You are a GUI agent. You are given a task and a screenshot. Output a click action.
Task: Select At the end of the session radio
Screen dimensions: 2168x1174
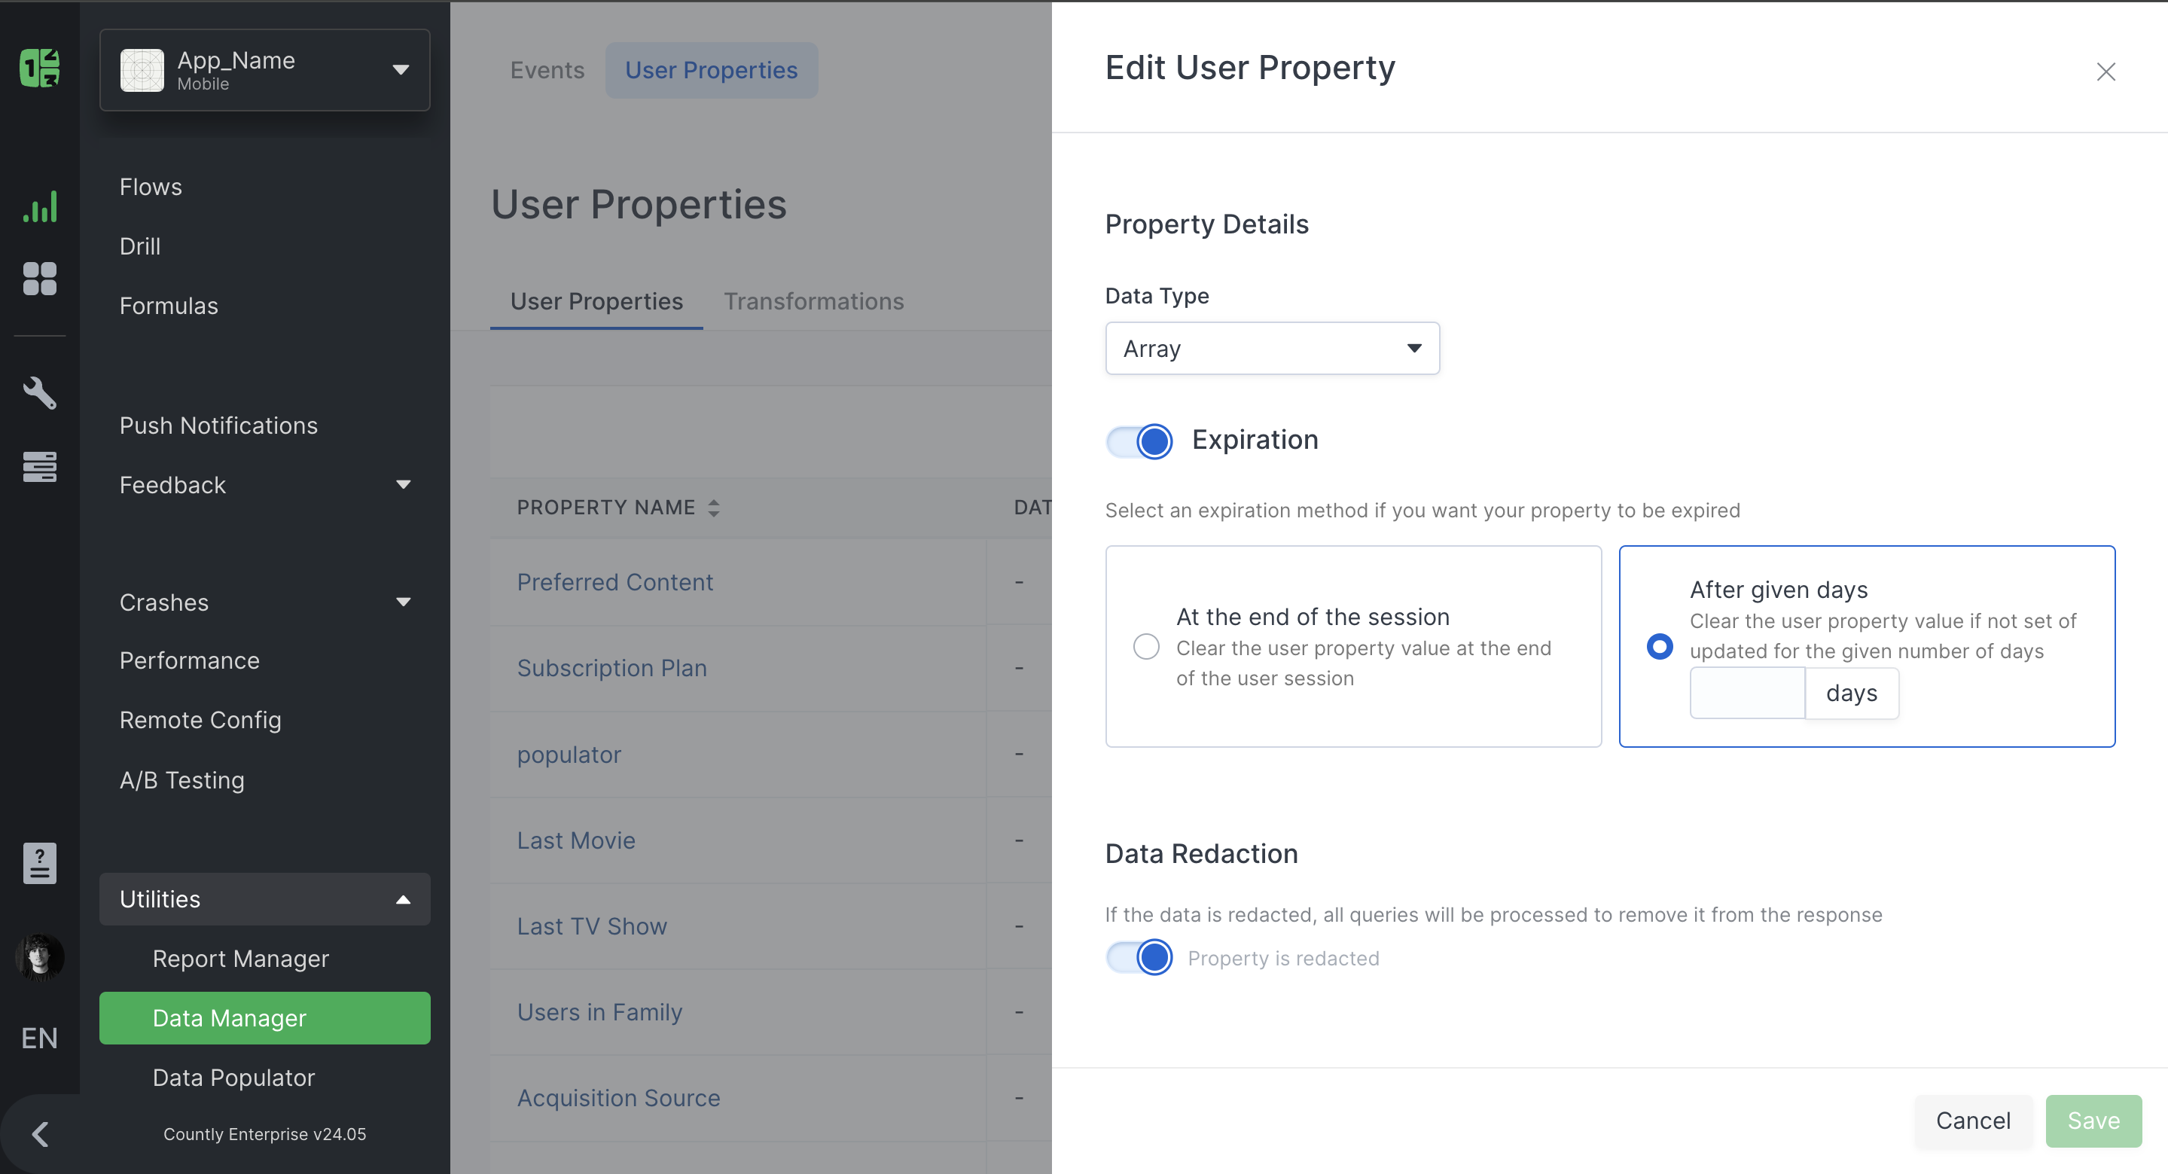point(1146,646)
